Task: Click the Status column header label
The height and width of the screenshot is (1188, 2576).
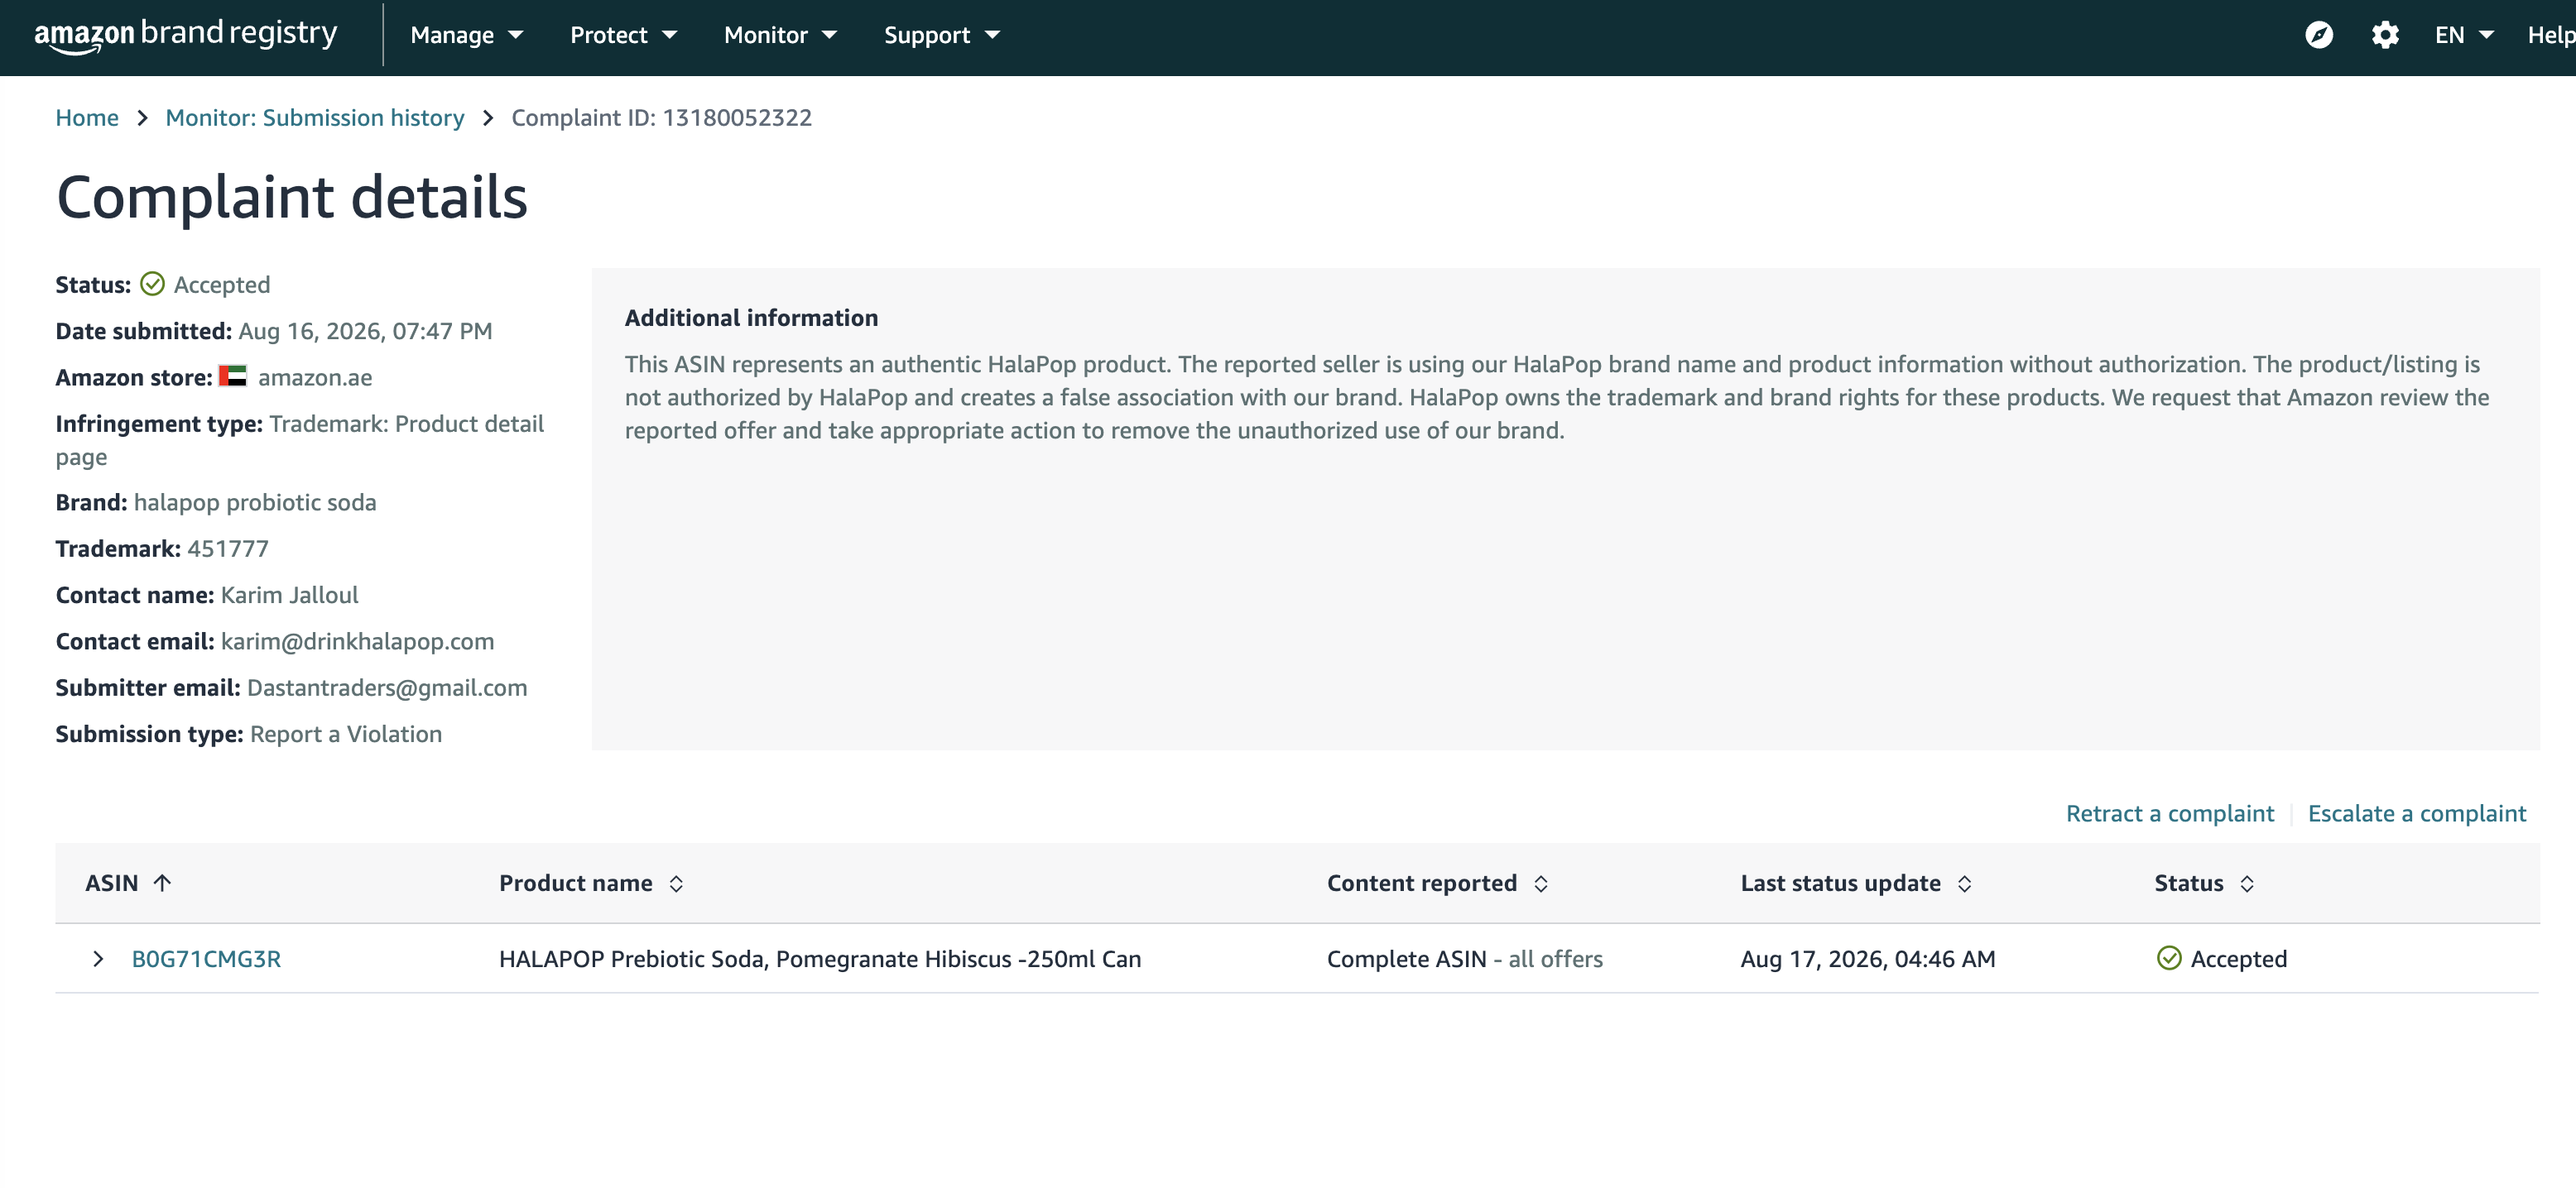Action: [2188, 884]
